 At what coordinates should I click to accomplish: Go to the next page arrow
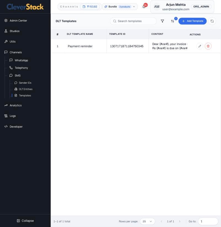180,221
